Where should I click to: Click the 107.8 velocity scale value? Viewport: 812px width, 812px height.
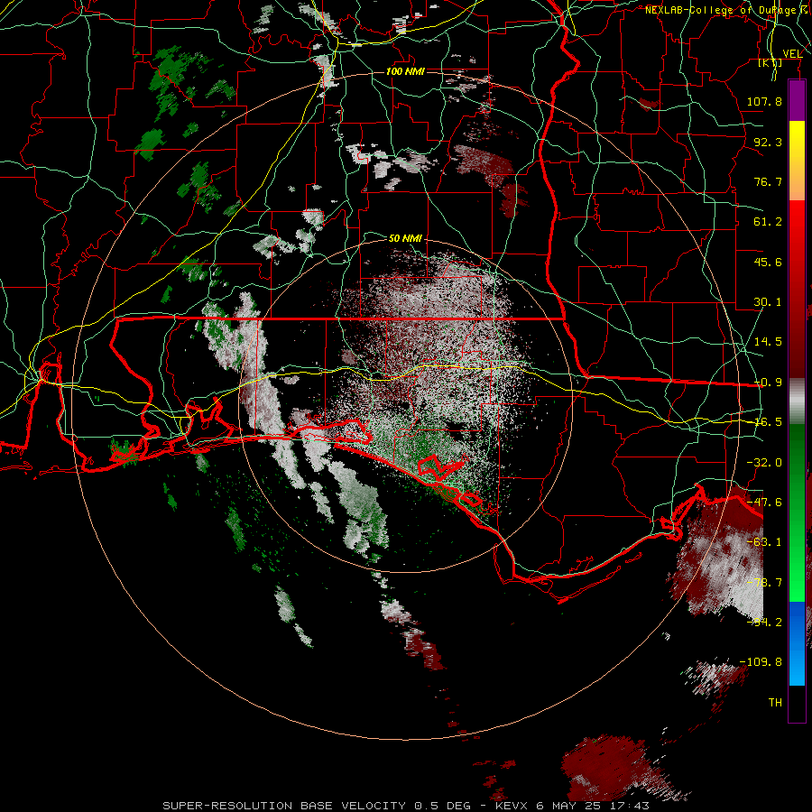pyautogui.click(x=764, y=101)
